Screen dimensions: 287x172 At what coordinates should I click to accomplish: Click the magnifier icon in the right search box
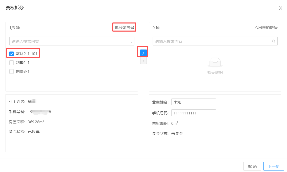point(274,41)
